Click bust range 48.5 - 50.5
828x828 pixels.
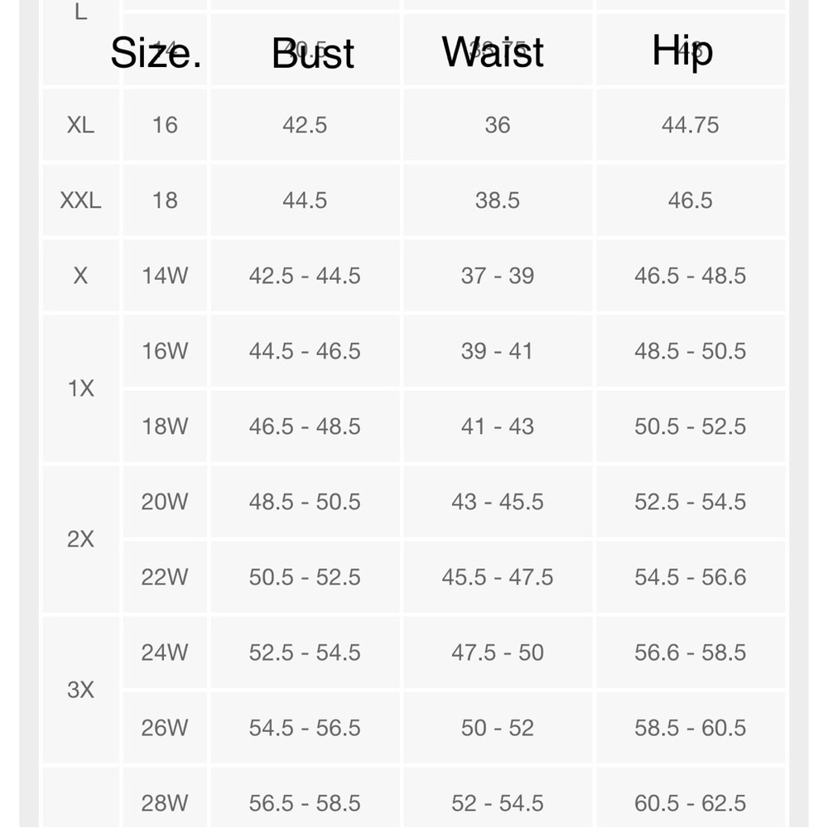tap(305, 502)
